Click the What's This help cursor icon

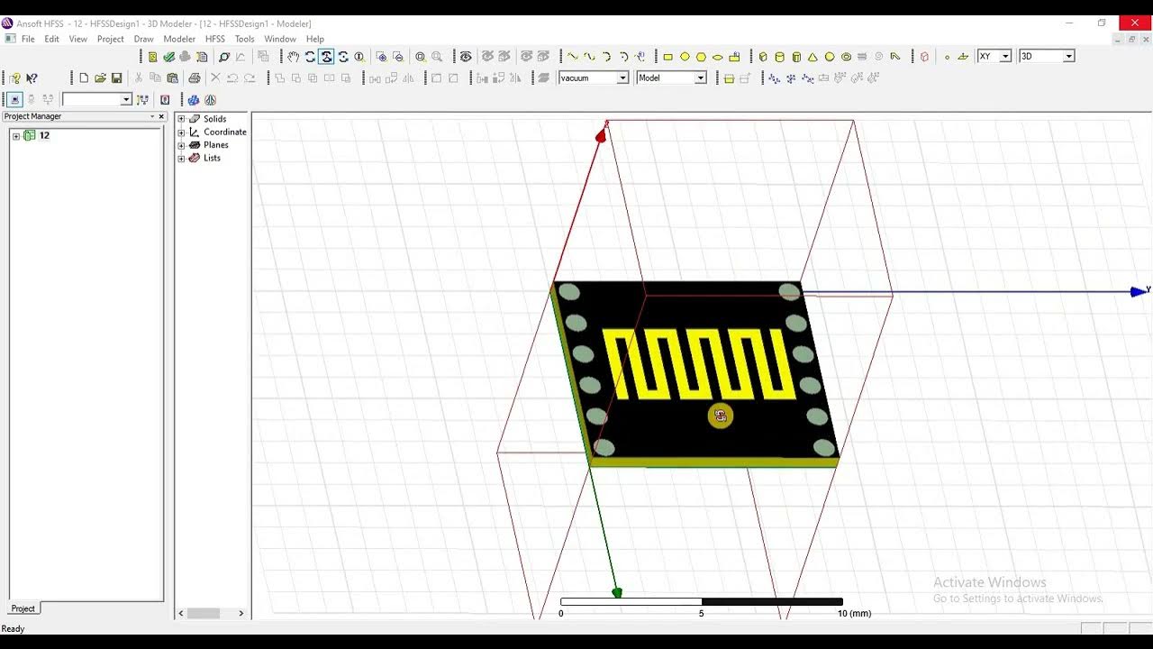[32, 78]
